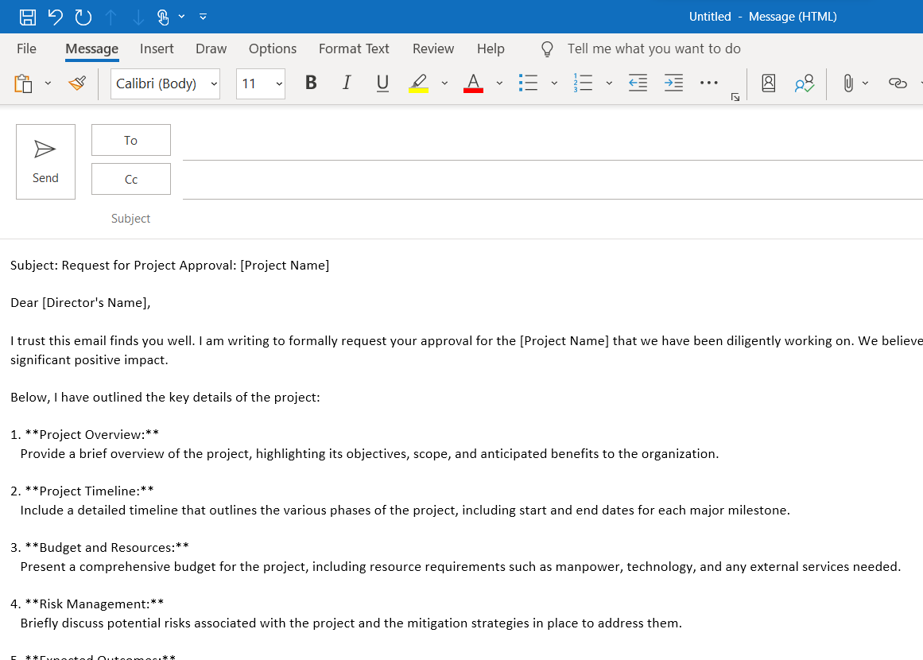Open the Format Text tab
Screen dimensions: 923x660
(354, 49)
